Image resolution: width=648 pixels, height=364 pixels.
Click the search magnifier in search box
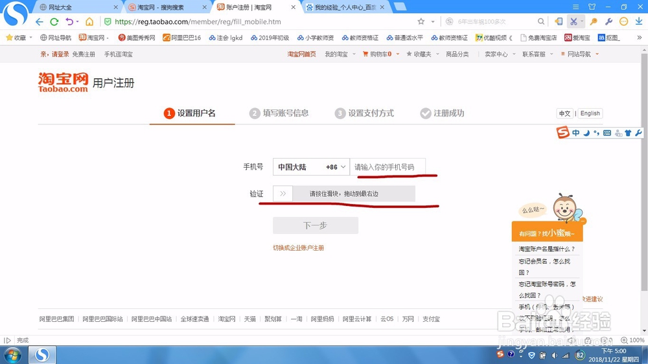point(541,21)
